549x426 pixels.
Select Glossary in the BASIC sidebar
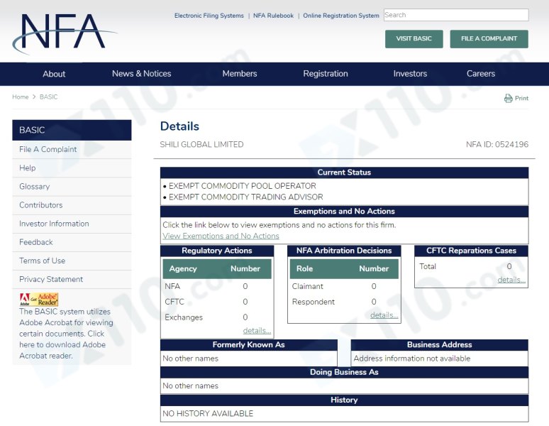34,187
